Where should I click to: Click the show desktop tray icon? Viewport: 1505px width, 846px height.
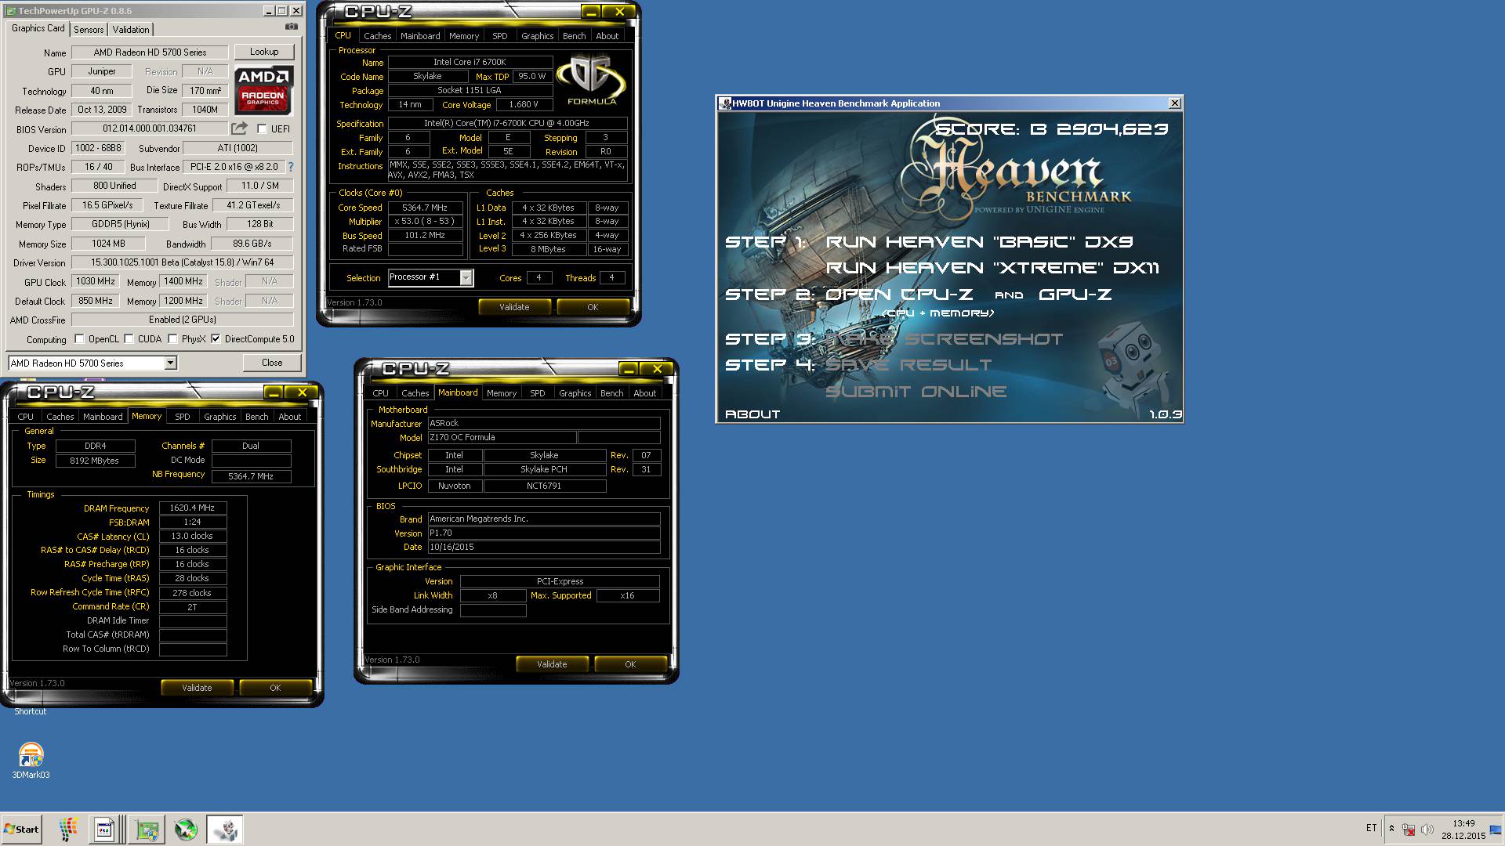pyautogui.click(x=1496, y=830)
